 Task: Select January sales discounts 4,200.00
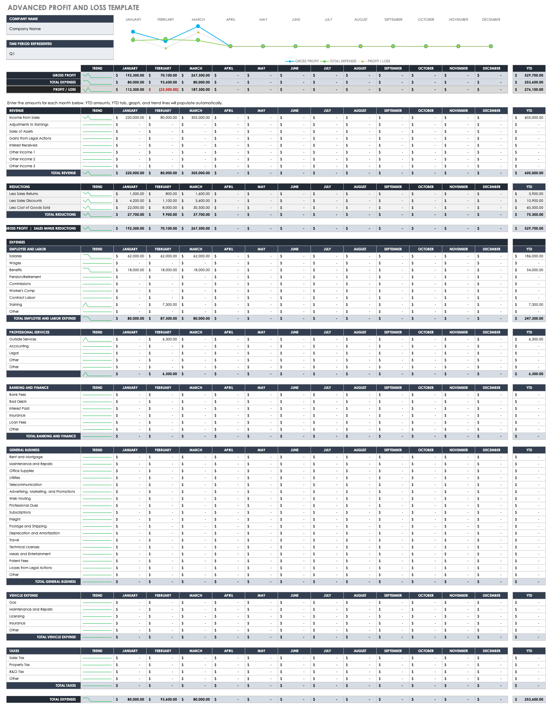coord(130,201)
